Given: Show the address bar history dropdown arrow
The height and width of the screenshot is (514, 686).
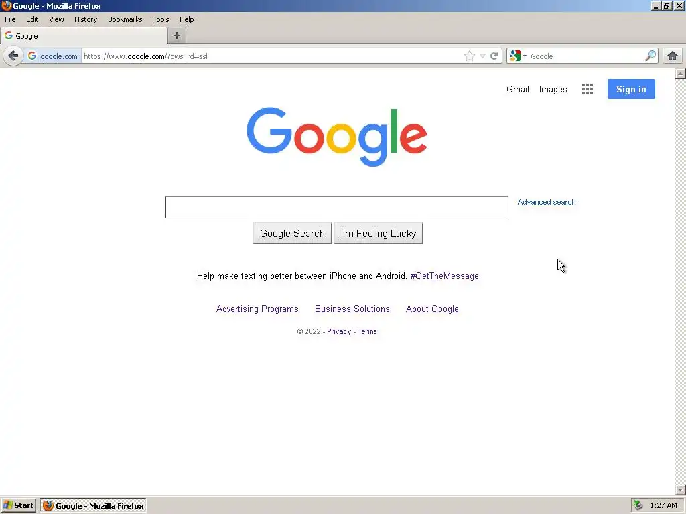Looking at the screenshot, I should pyautogui.click(x=482, y=56).
